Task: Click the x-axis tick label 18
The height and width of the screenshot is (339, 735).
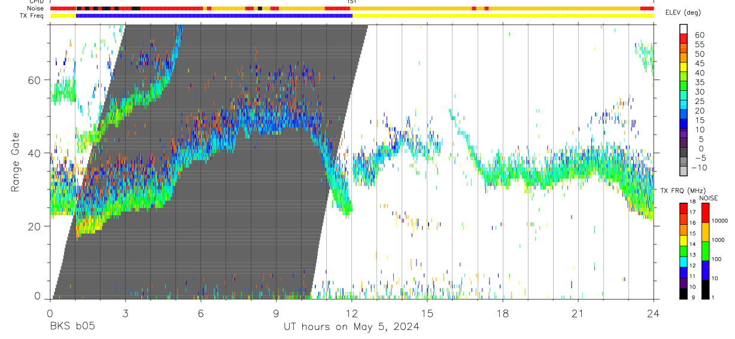Action: click(503, 314)
